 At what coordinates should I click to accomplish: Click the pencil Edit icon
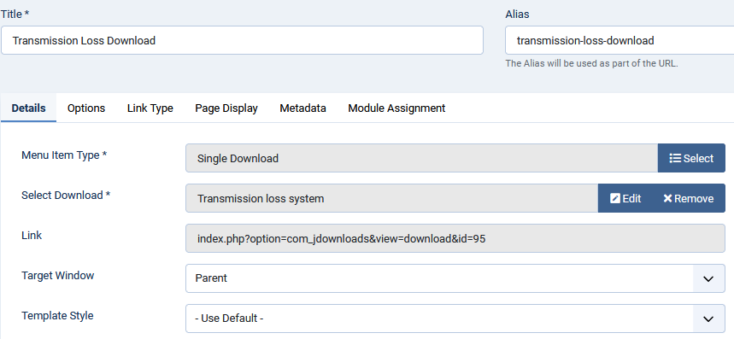point(615,199)
